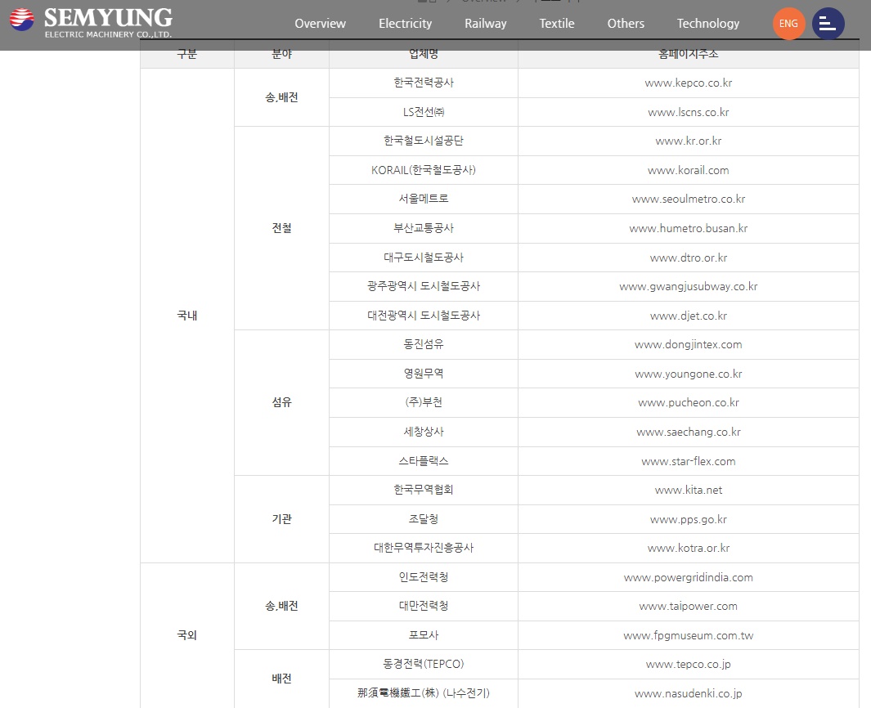Select the 동진섬유 cell
This screenshot has height=708, width=871.
pos(424,344)
